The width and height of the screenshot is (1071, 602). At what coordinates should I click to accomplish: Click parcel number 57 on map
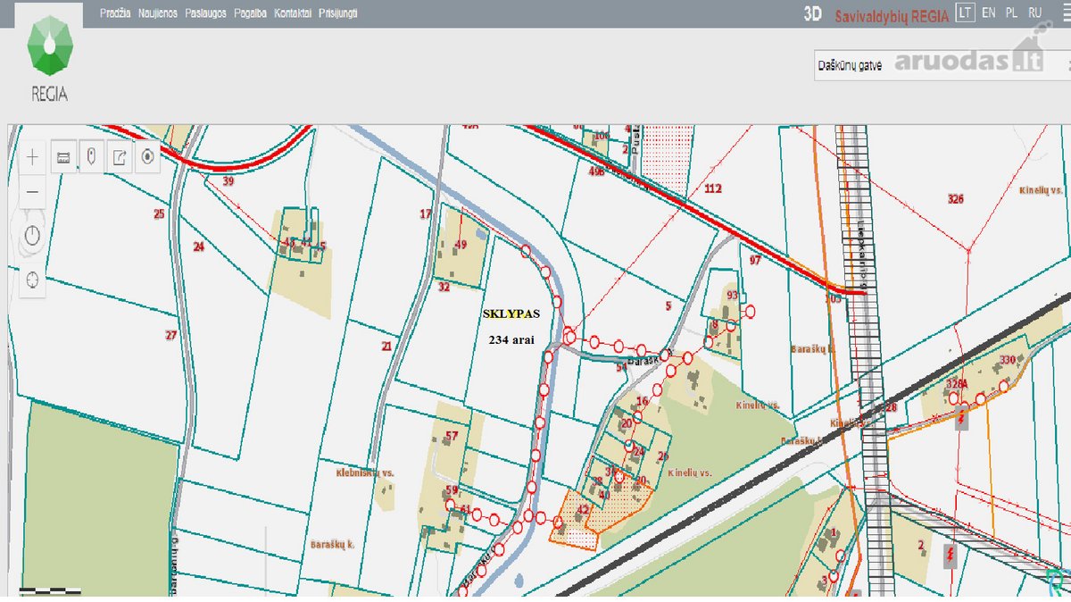(451, 436)
